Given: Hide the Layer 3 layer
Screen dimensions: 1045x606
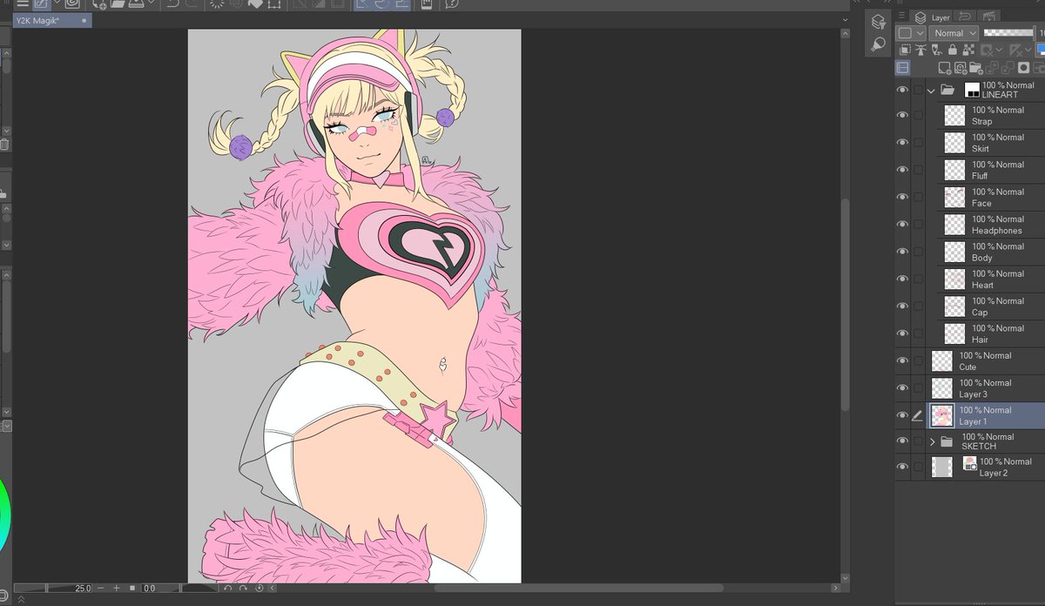Looking at the screenshot, I should (902, 388).
